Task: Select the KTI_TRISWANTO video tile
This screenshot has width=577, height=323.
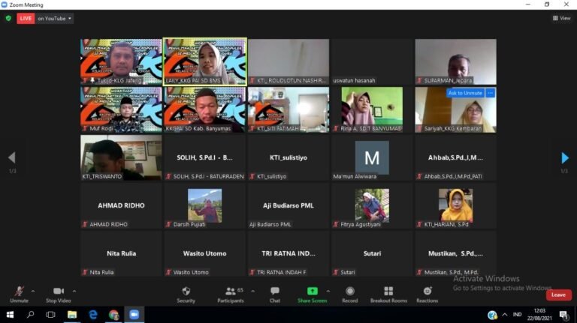Action: 121,158
